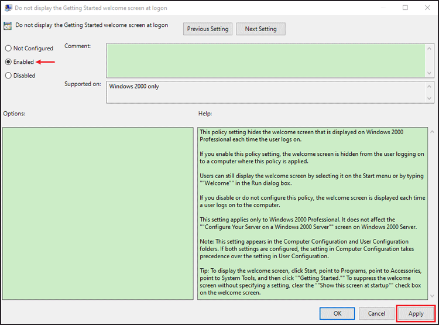
Task: Click the Help pane scroll up arrow
Action: (432, 132)
